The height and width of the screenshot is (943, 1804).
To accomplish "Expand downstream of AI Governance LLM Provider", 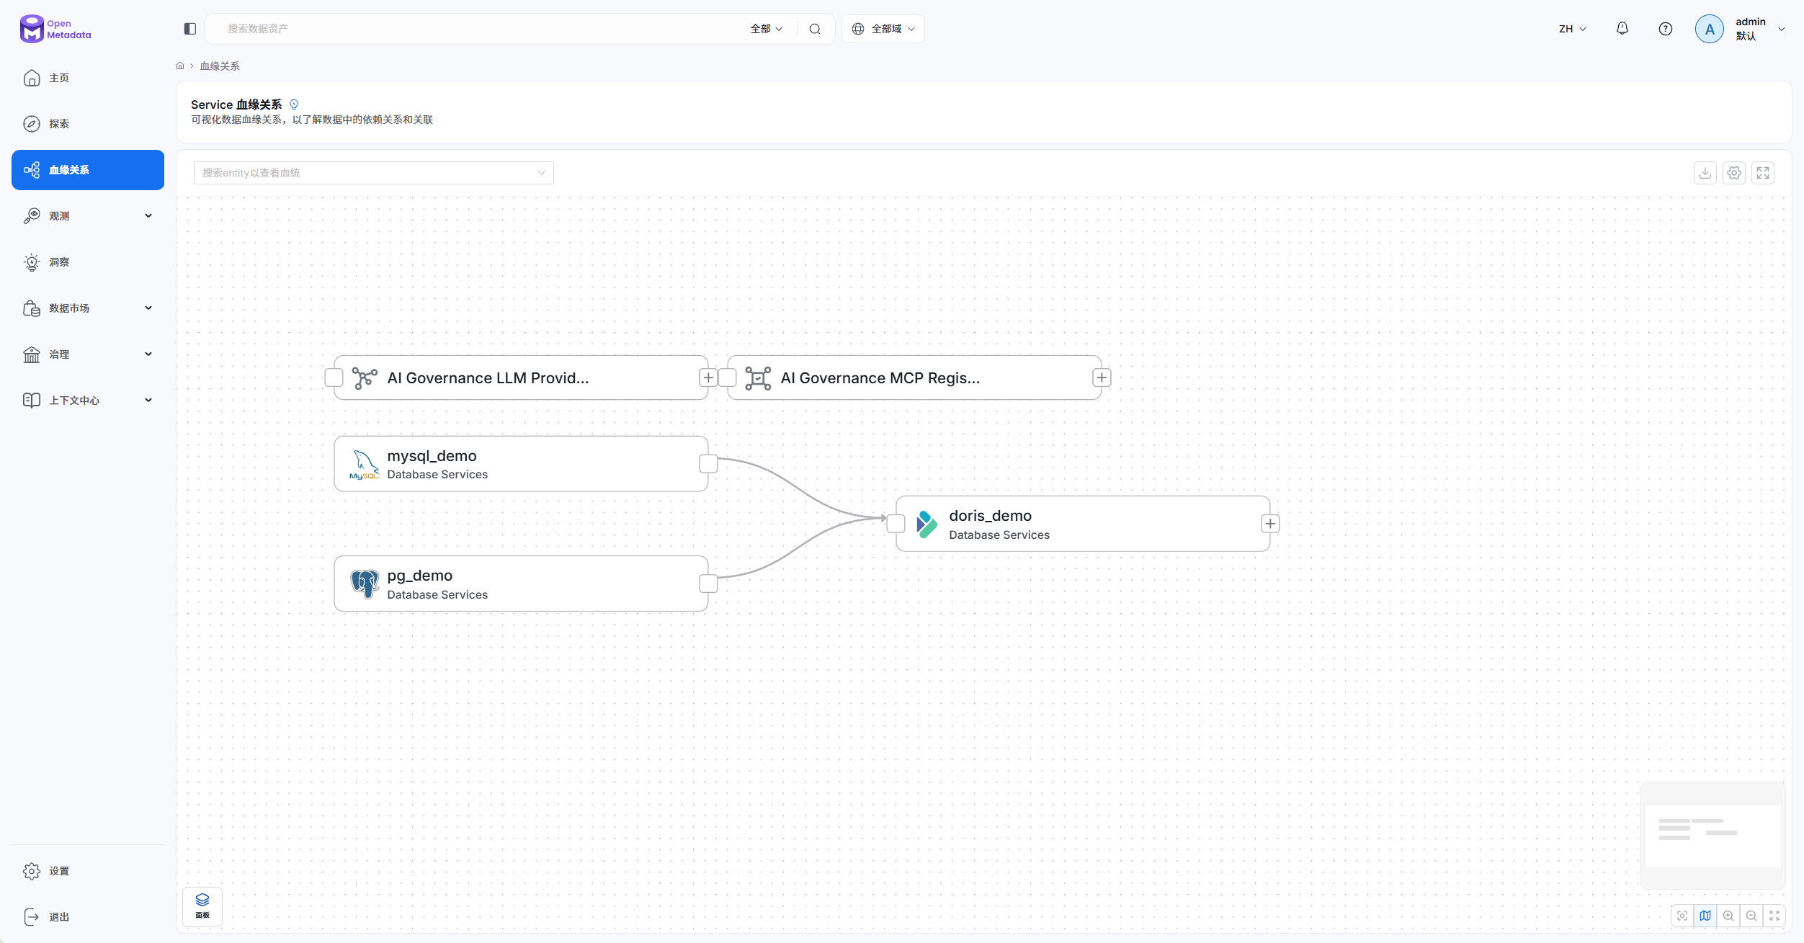I will [x=709, y=377].
